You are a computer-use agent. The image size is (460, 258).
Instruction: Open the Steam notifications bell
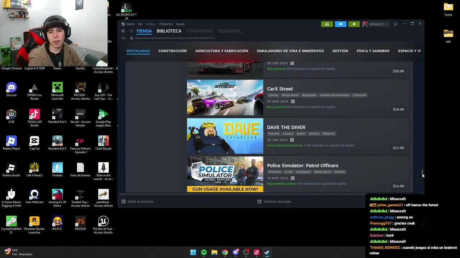pos(354,24)
